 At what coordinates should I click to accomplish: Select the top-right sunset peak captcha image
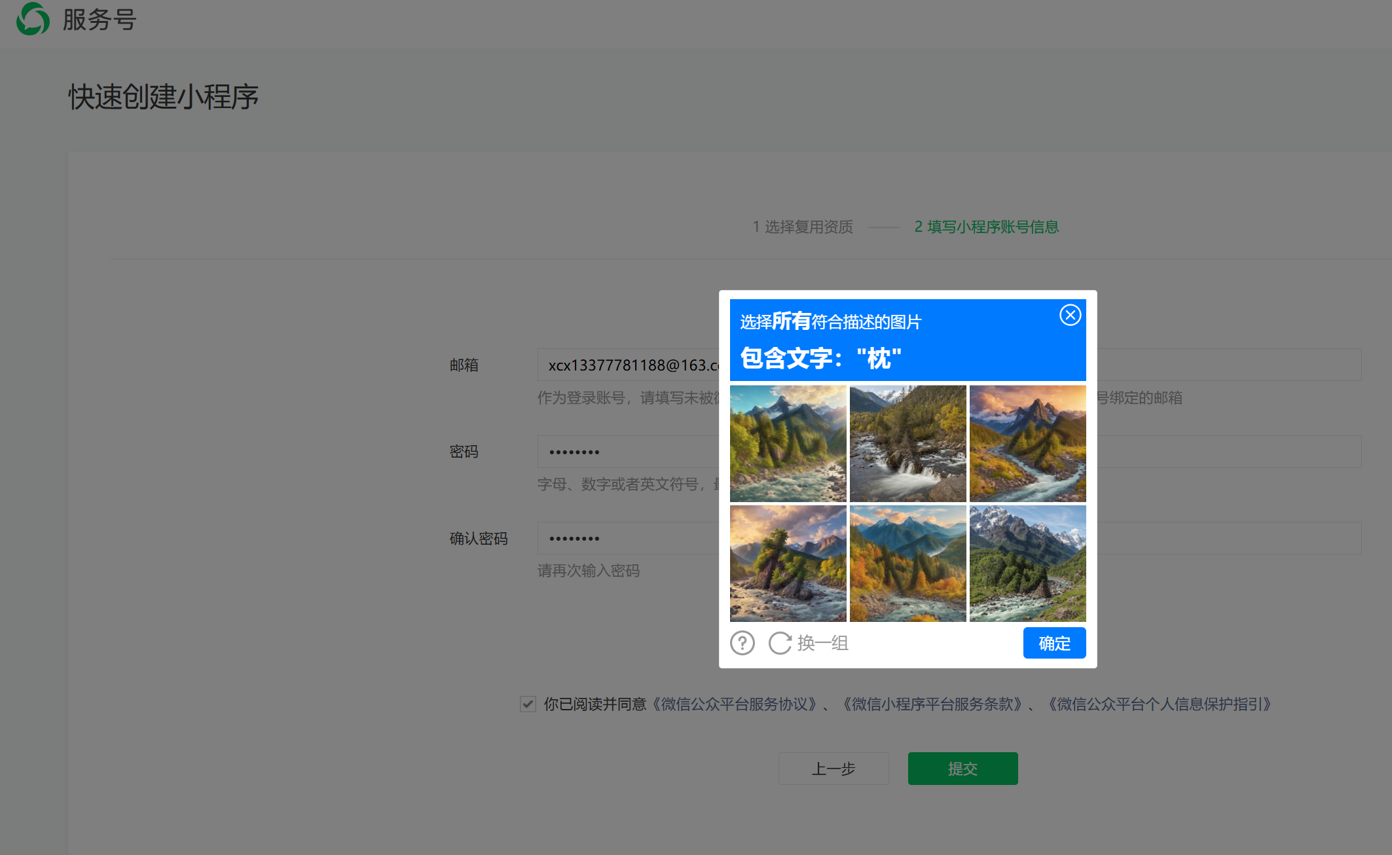coord(1027,443)
